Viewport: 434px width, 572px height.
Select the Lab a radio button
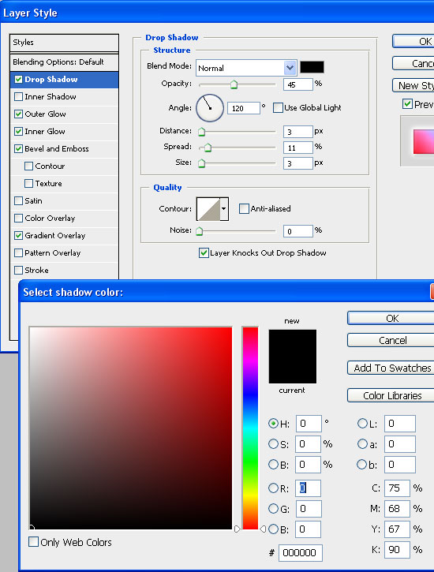[362, 444]
